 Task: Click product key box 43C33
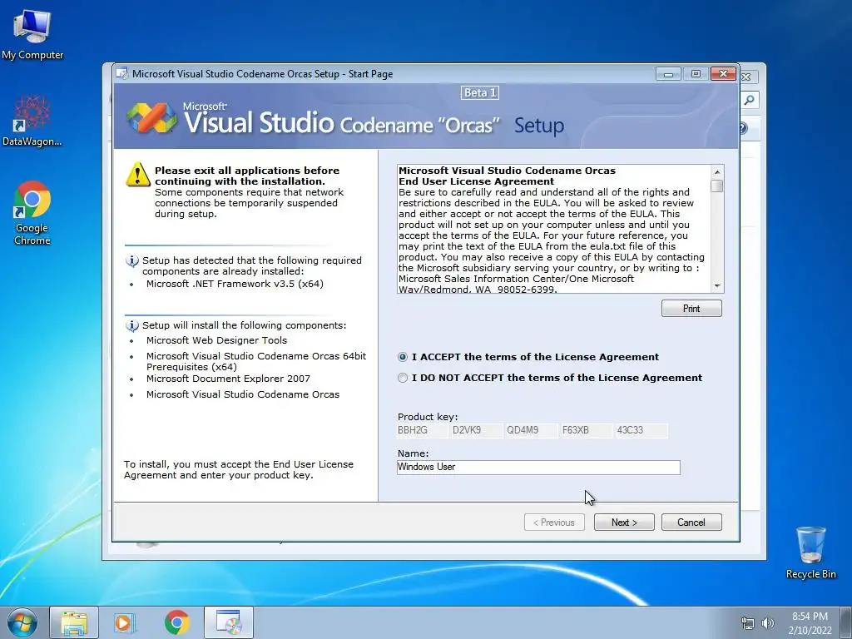coord(641,430)
